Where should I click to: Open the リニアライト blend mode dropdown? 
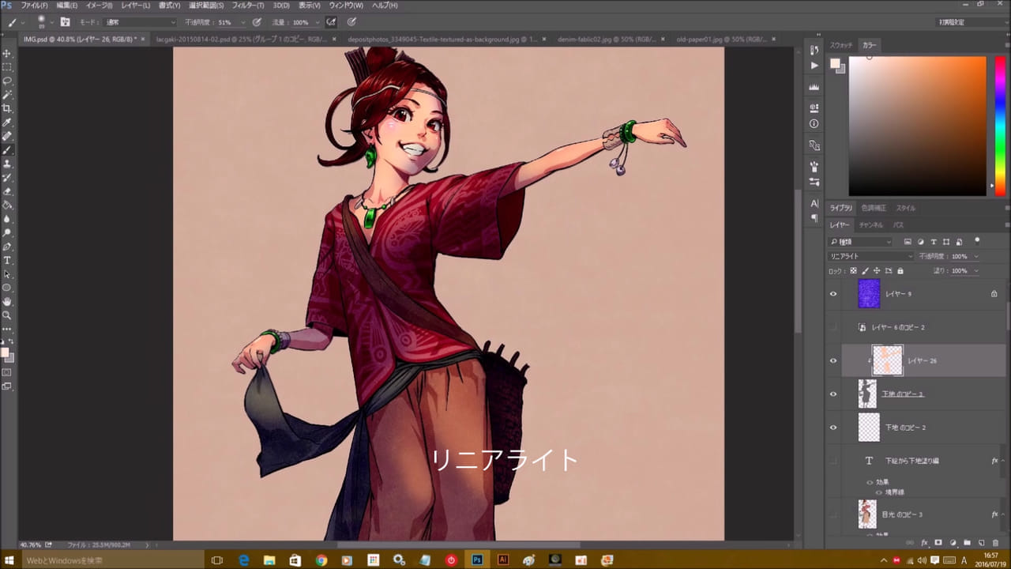870,257
